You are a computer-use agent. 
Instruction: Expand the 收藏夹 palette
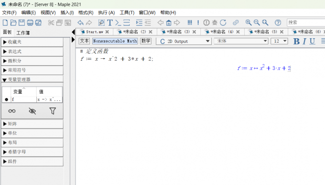click(32, 42)
